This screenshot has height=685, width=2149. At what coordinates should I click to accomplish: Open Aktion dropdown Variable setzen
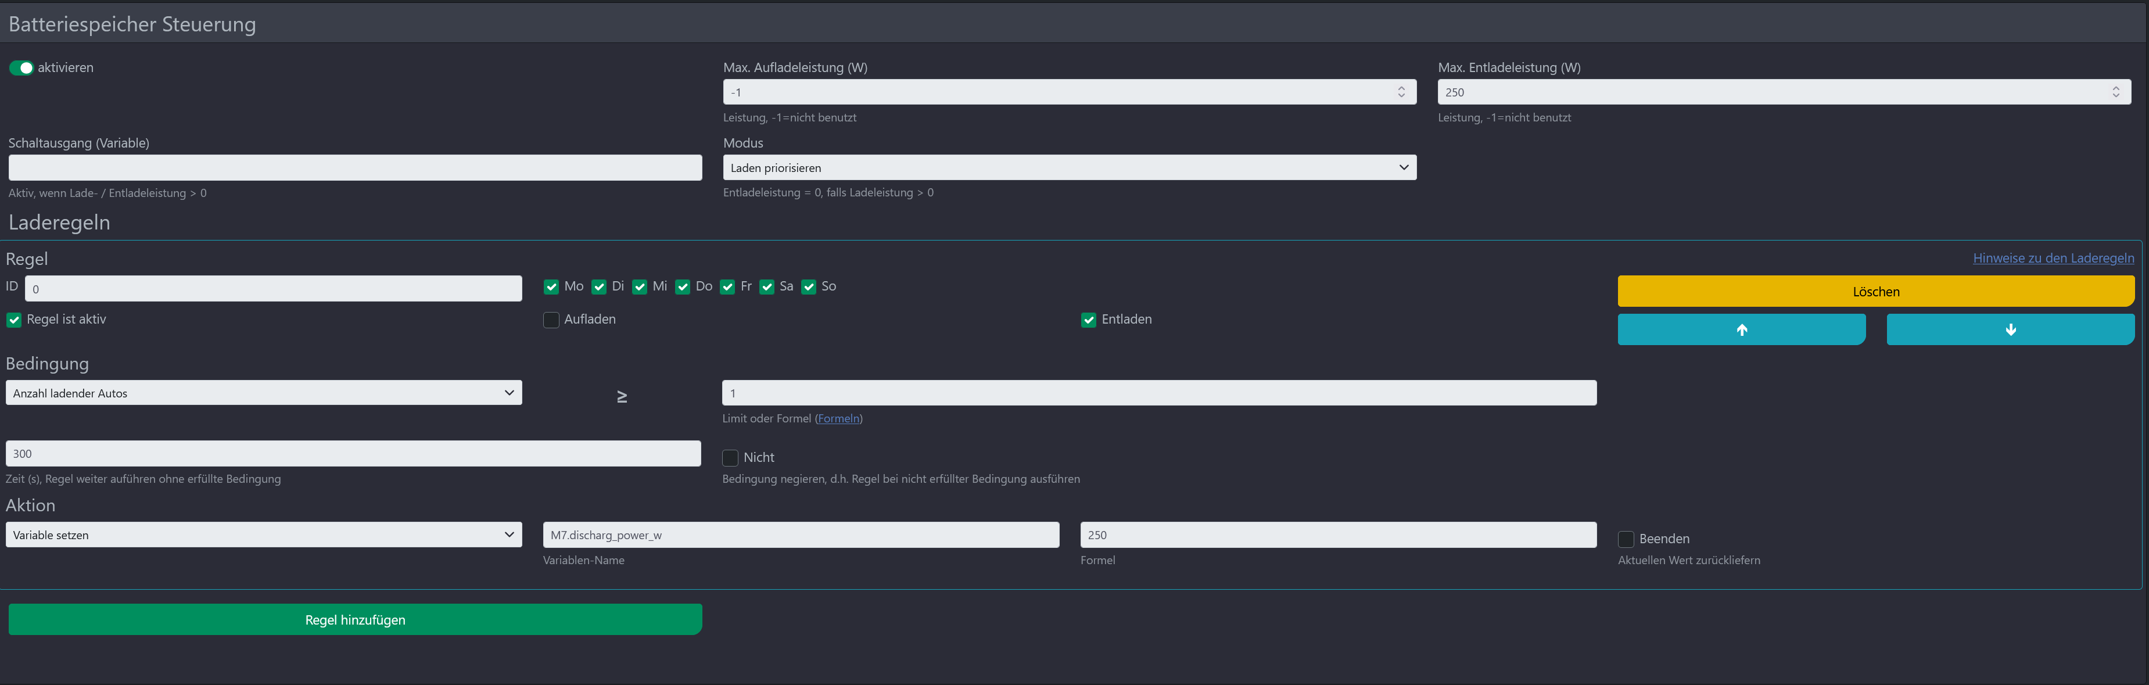point(264,535)
